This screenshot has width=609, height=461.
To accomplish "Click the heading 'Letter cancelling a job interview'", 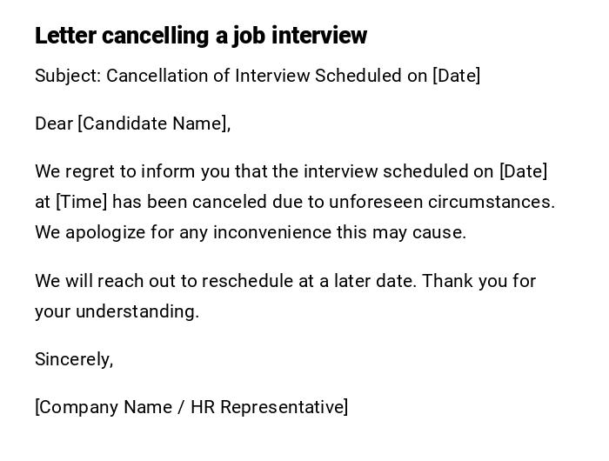I will tap(201, 36).
